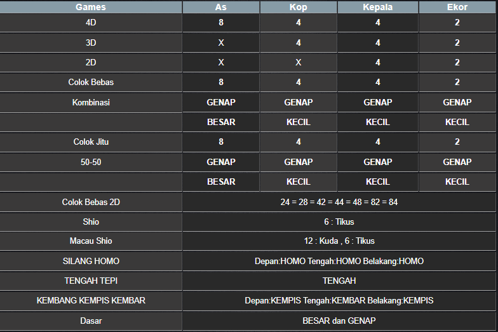Click the As column header
The width and height of the screenshot is (498, 332).
220,7
